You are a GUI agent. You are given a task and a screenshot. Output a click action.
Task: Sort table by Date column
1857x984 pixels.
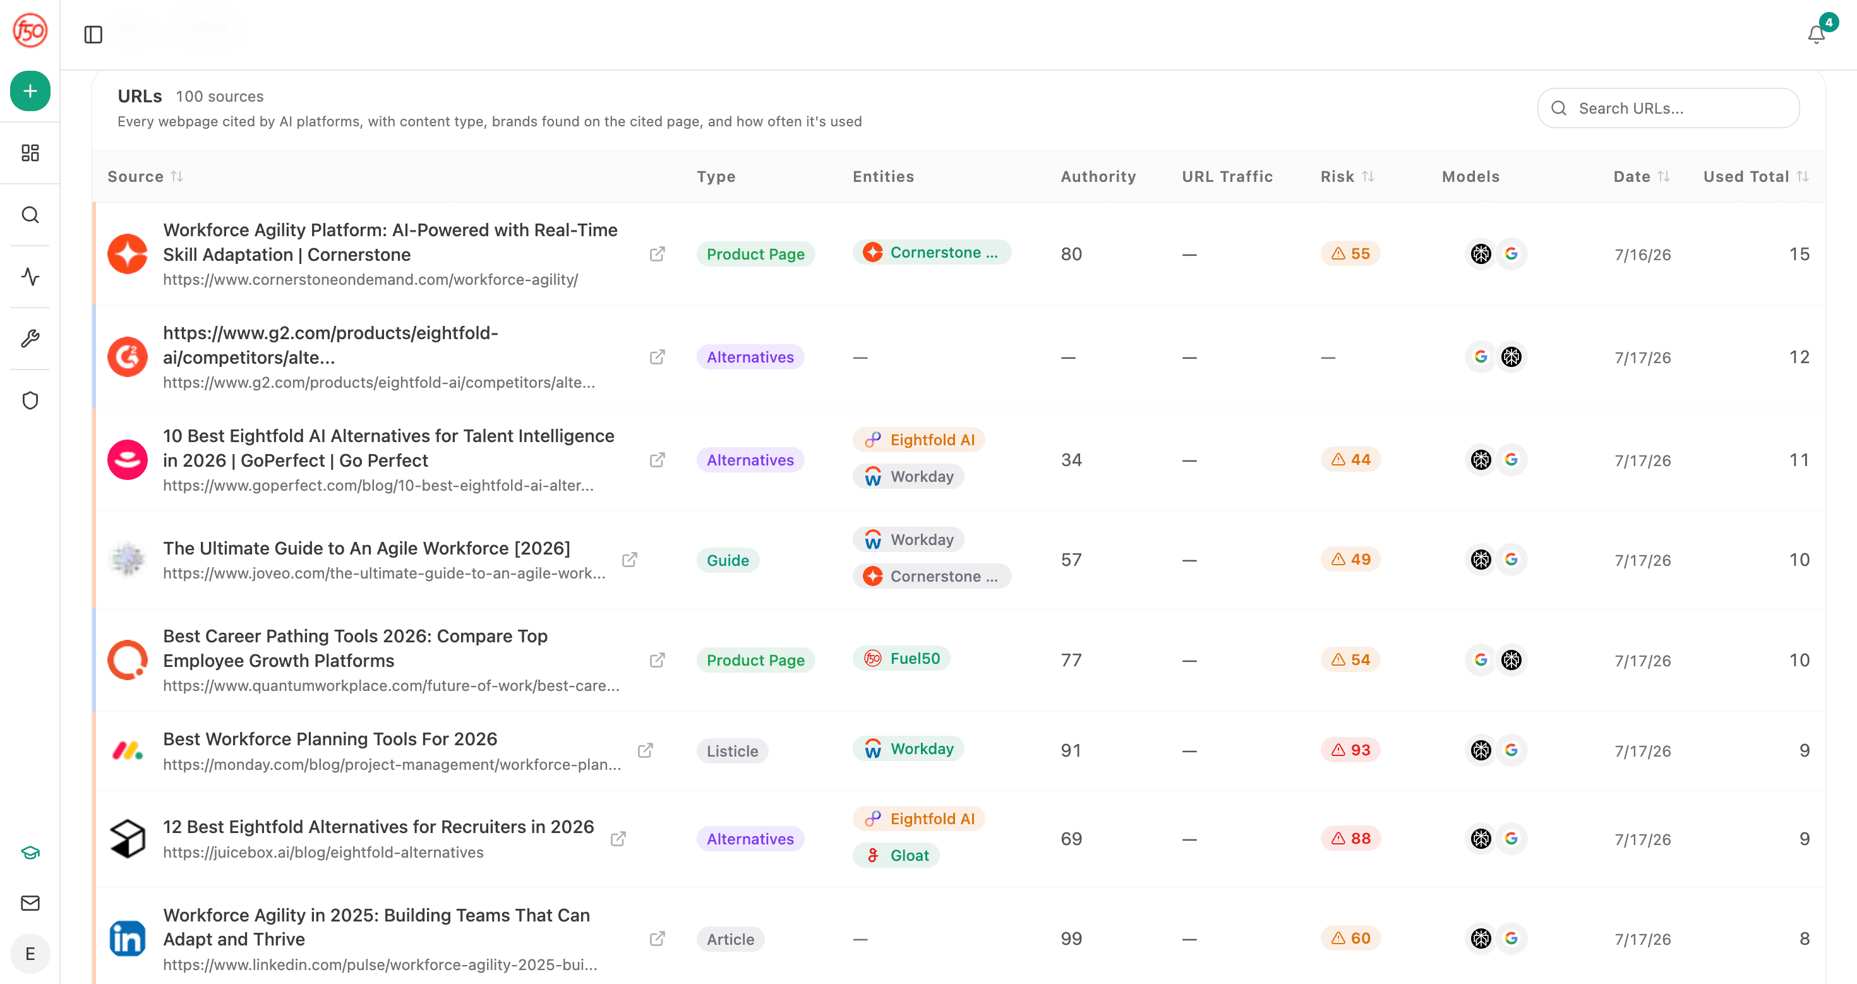point(1642,177)
